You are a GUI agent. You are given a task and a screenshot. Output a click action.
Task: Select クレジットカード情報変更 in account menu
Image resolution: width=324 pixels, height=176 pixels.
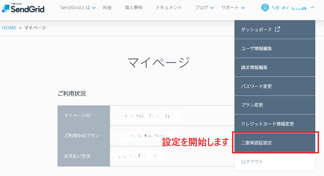coord(275,124)
